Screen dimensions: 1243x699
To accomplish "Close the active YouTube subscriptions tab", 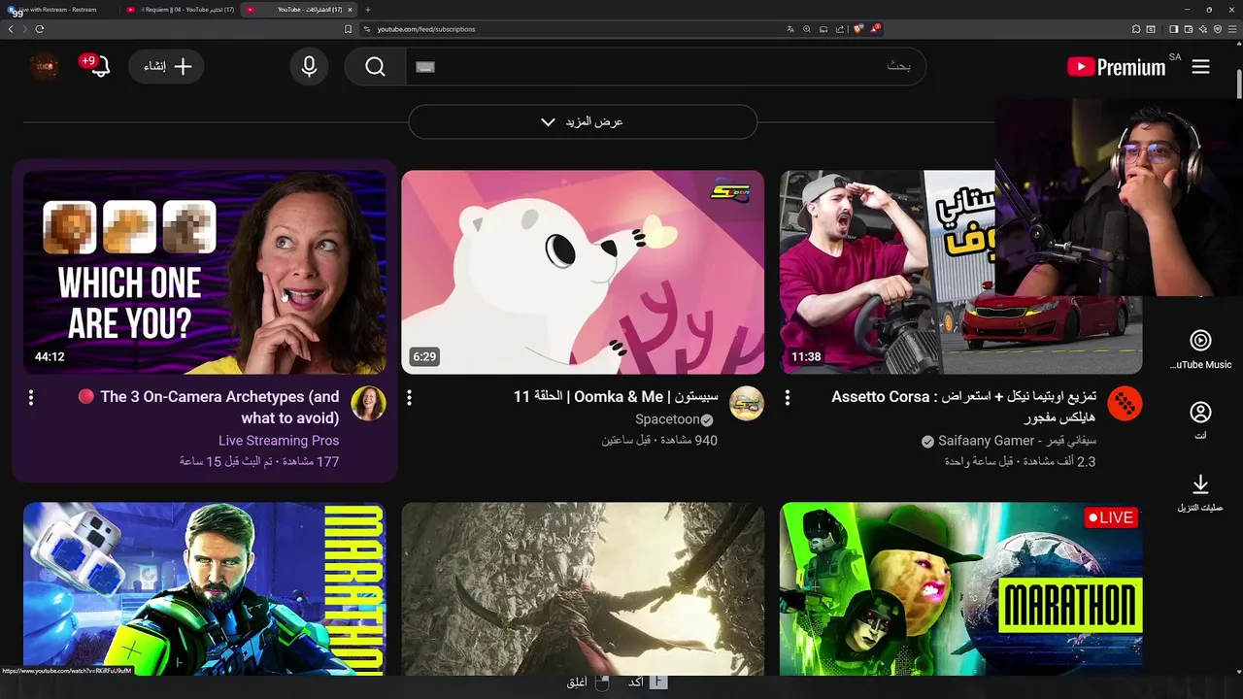I will tap(350, 10).
